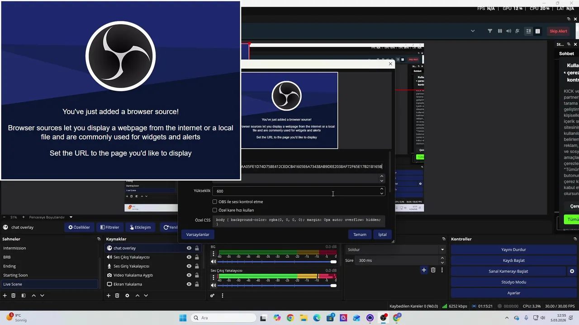Move the source down in Kaynaklar
This screenshot has height=325, width=579.
[x=146, y=296]
